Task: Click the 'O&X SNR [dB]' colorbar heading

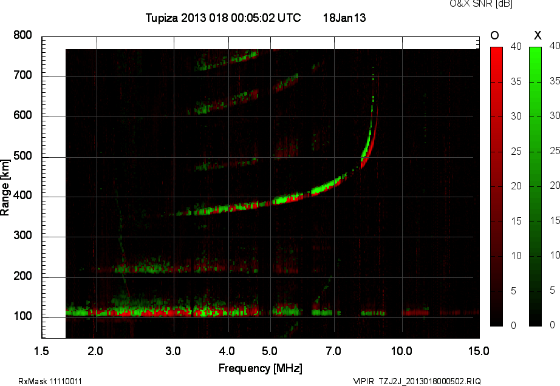Action: (x=480, y=4)
